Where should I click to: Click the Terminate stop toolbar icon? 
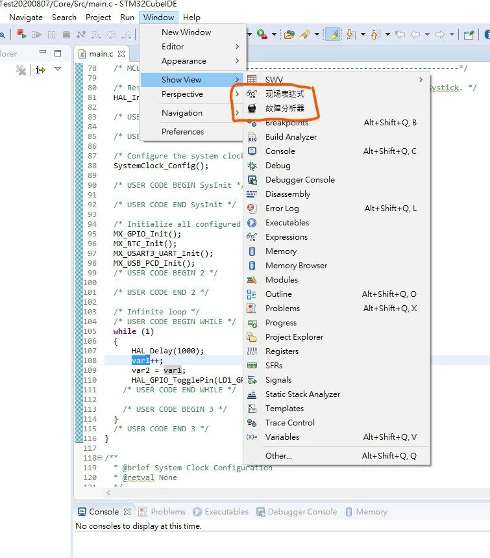point(66,34)
